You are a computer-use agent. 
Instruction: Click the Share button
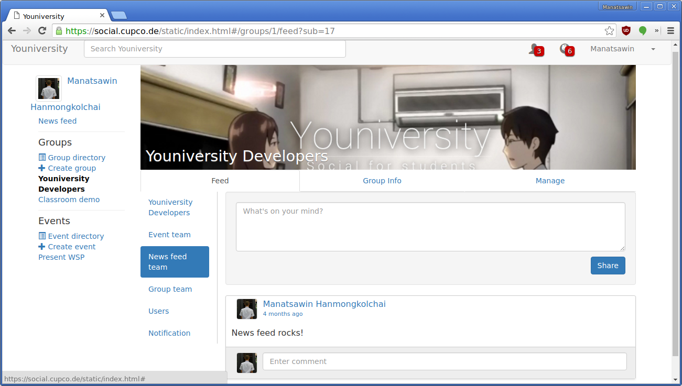pyautogui.click(x=608, y=266)
